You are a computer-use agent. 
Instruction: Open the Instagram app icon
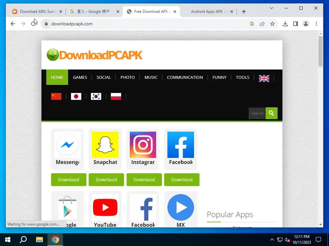(143, 145)
